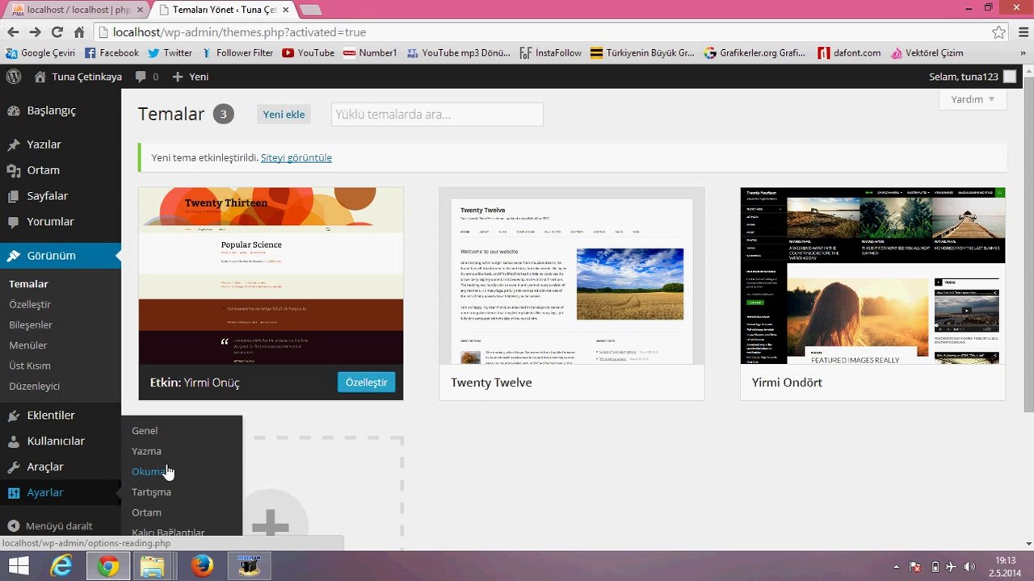This screenshot has height=581, width=1034.
Task: Open the browser home page icon
Action: pos(79,32)
